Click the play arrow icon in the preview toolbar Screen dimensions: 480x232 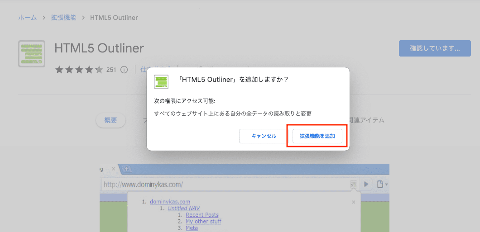tap(366, 185)
